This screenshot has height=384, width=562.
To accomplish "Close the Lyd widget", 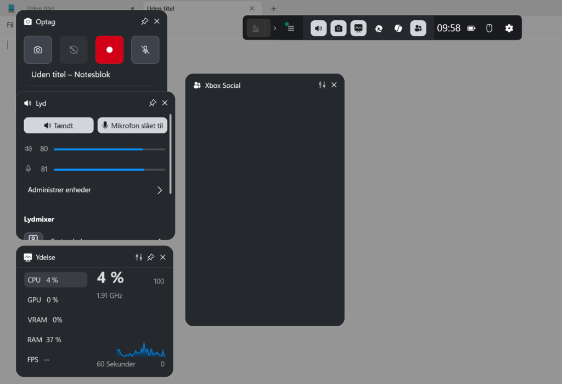I will point(165,103).
